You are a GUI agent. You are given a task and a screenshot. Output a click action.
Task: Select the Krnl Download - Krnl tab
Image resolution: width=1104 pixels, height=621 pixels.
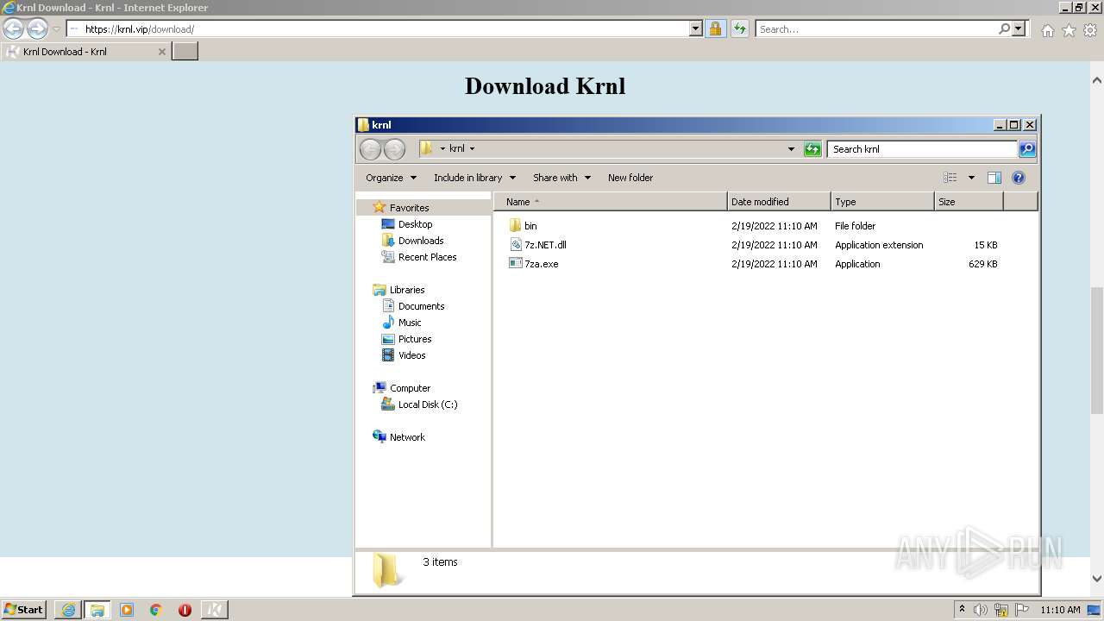click(x=85, y=52)
